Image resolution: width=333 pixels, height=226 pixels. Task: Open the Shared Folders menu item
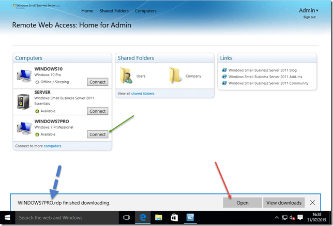114,11
